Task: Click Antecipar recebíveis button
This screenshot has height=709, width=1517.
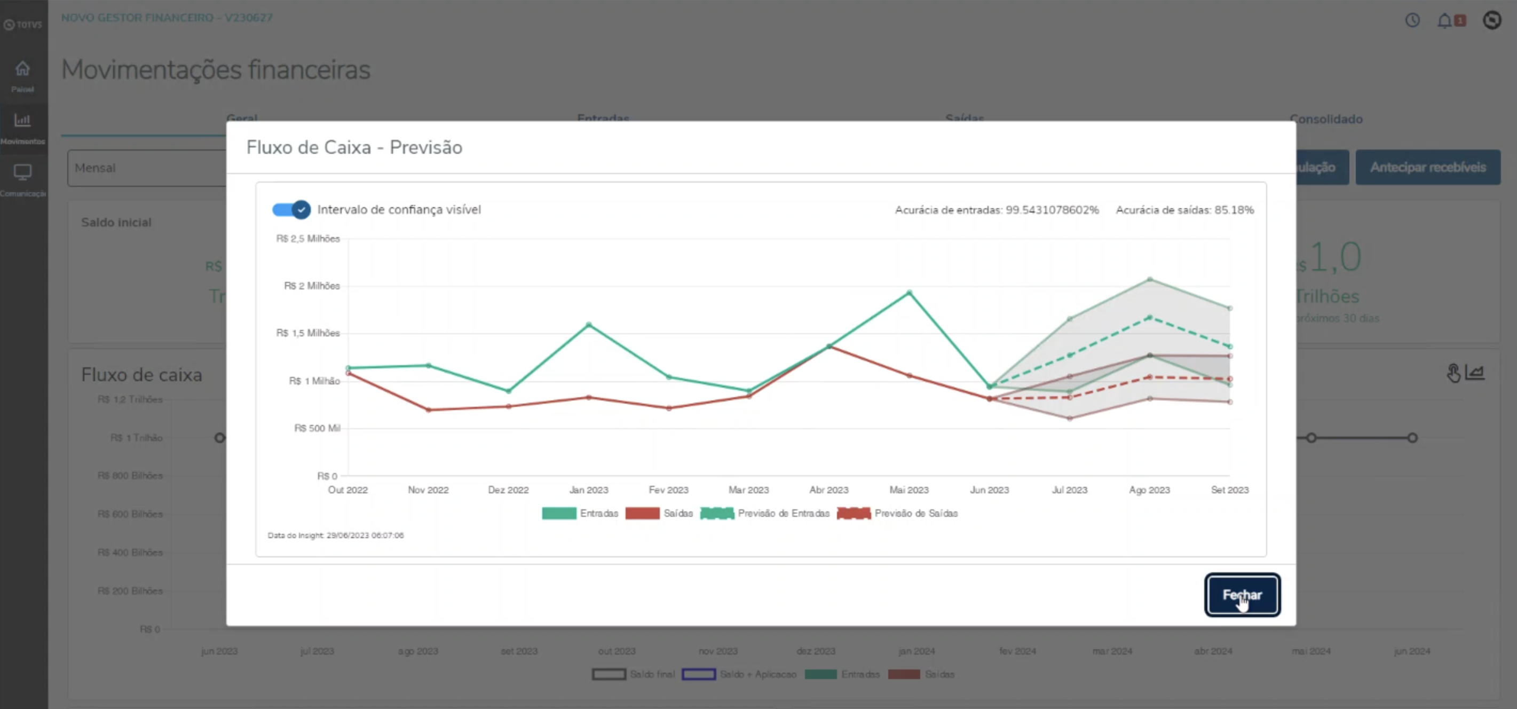Action: pyautogui.click(x=1427, y=167)
